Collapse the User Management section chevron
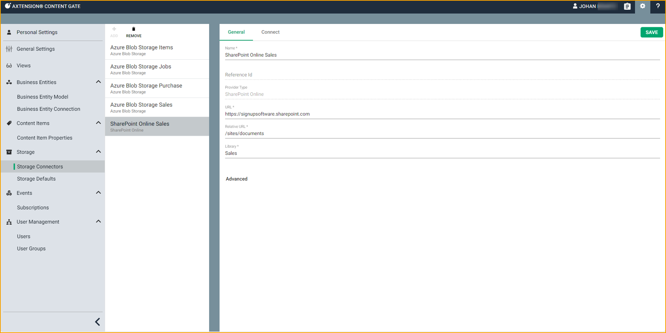The width and height of the screenshot is (666, 333). click(98, 222)
